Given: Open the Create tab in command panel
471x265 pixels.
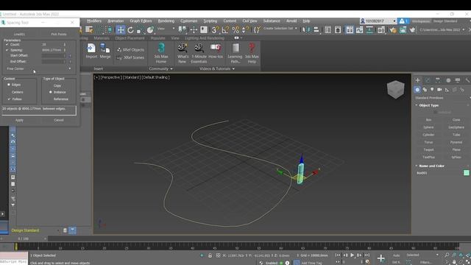Looking at the screenshot, I should [x=417, y=80].
